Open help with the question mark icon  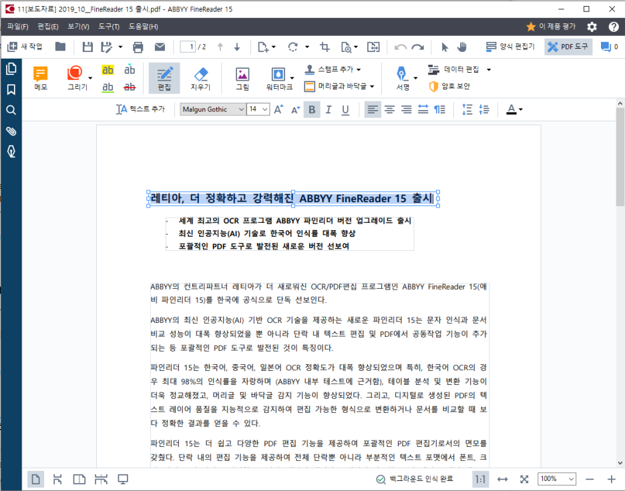click(x=614, y=27)
